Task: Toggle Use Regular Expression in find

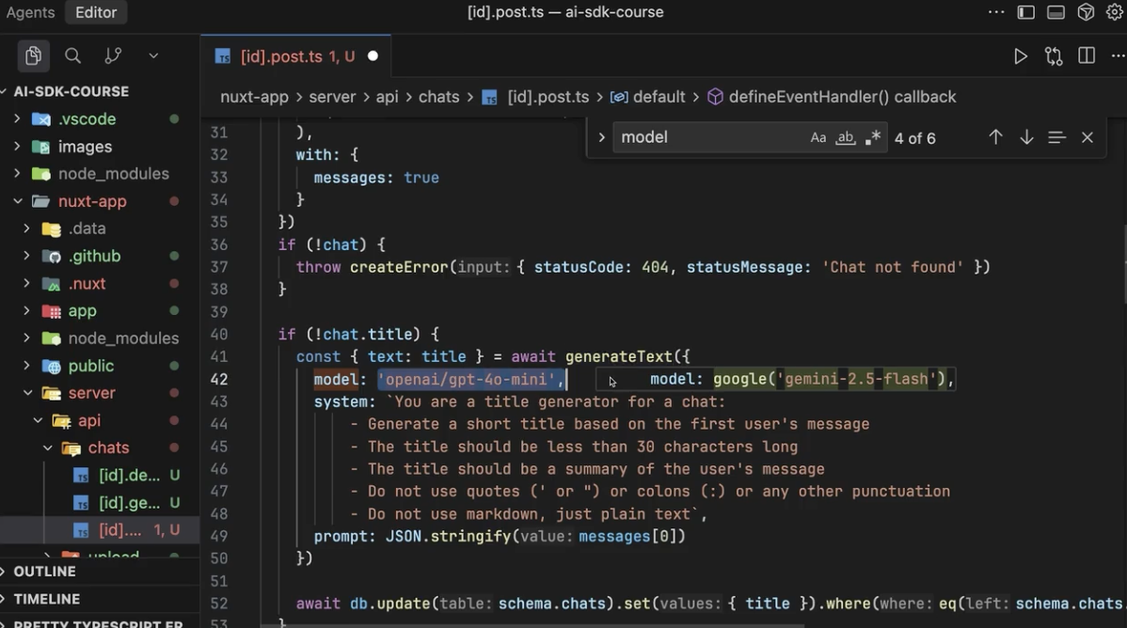Action: click(873, 138)
